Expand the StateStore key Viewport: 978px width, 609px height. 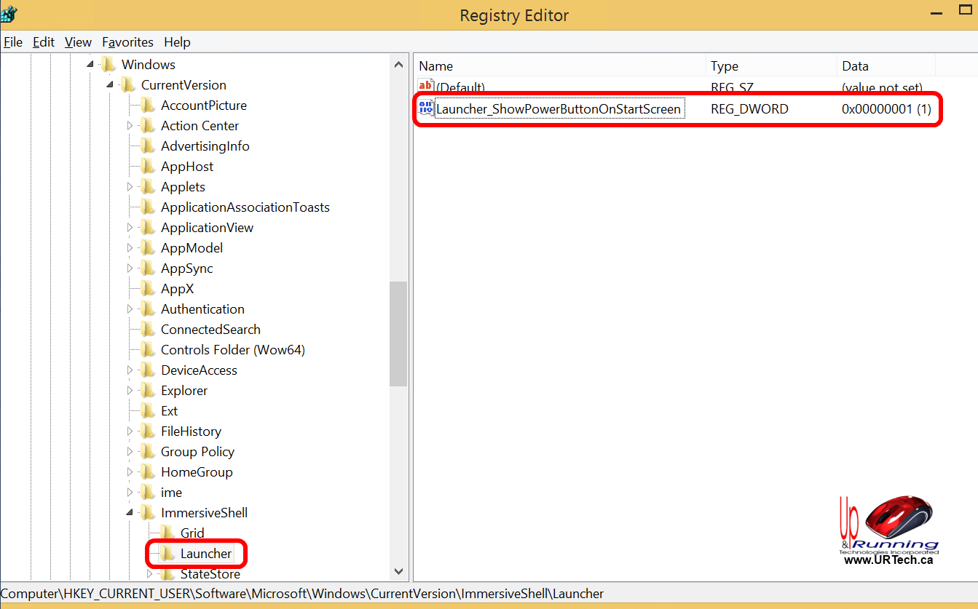[150, 574]
